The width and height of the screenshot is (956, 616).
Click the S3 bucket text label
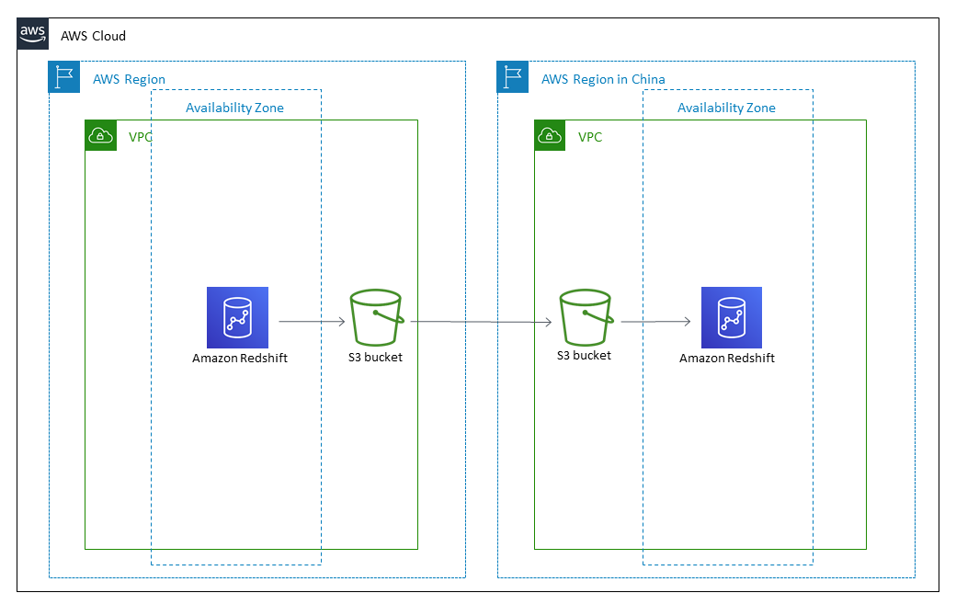pyautogui.click(x=376, y=358)
